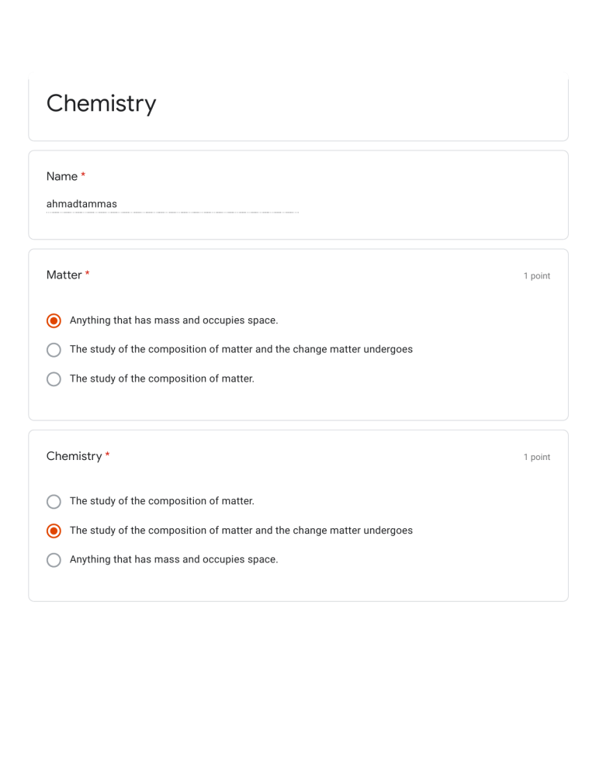
Task: Click the red asterisk beside Matter
Action: tap(87, 273)
